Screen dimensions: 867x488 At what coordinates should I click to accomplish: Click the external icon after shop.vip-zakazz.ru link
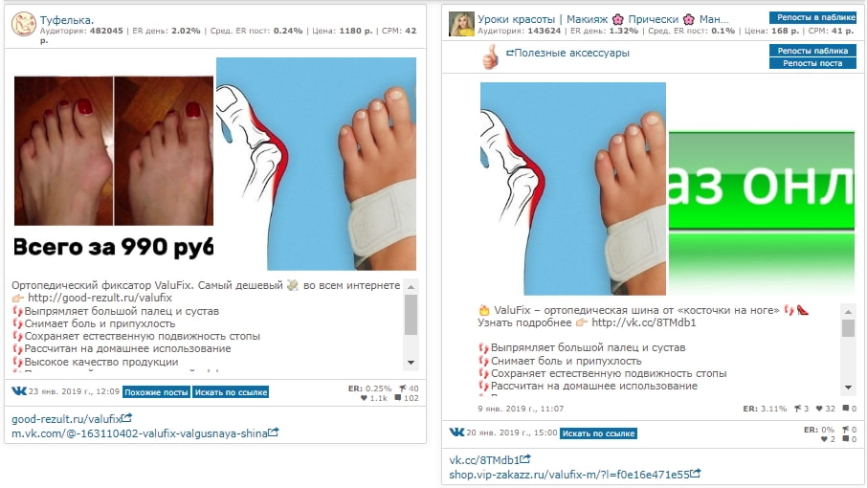tap(696, 474)
